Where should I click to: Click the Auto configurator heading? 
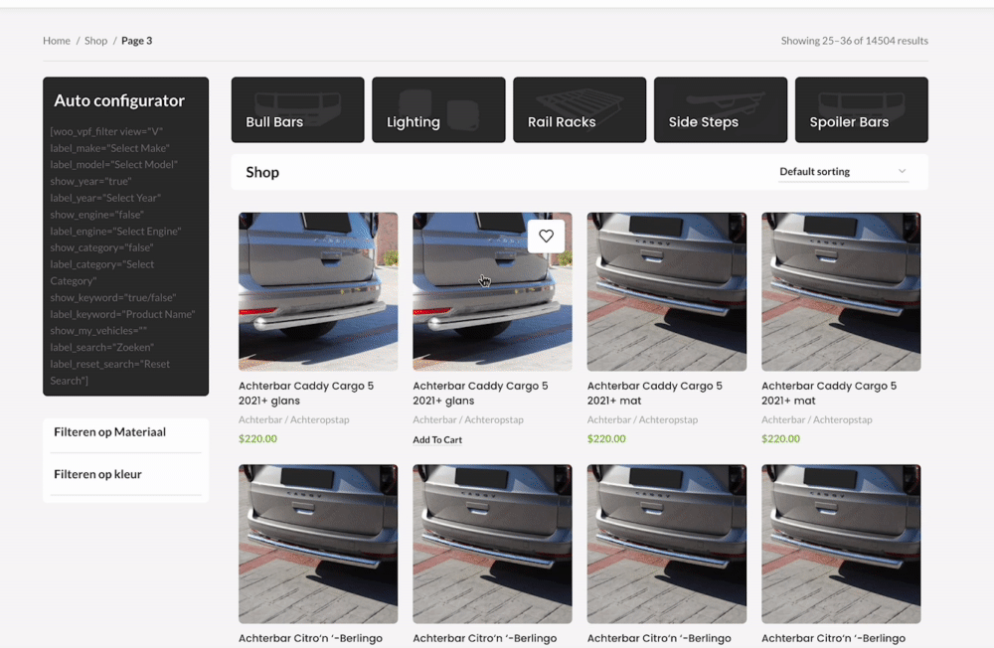119,100
